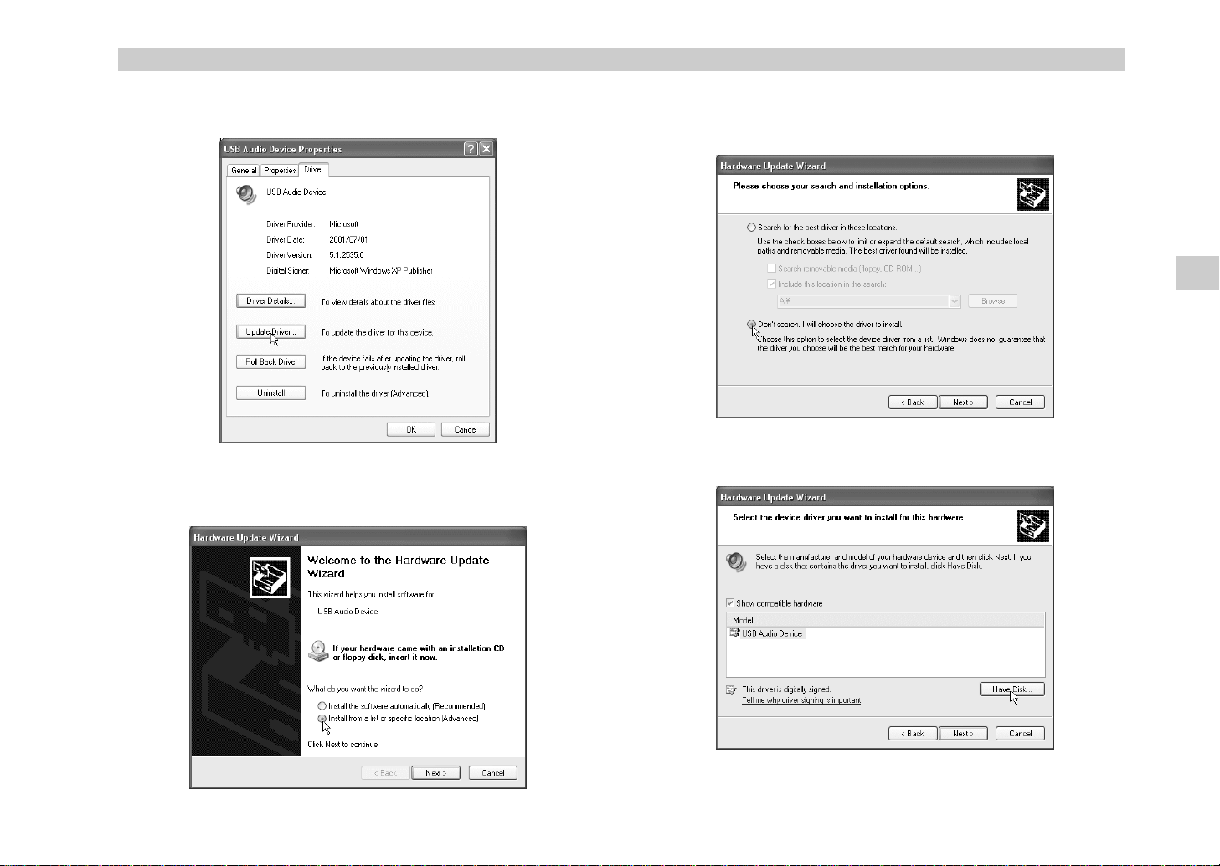Confirm with OK in Properties dialog

pyautogui.click(x=411, y=430)
